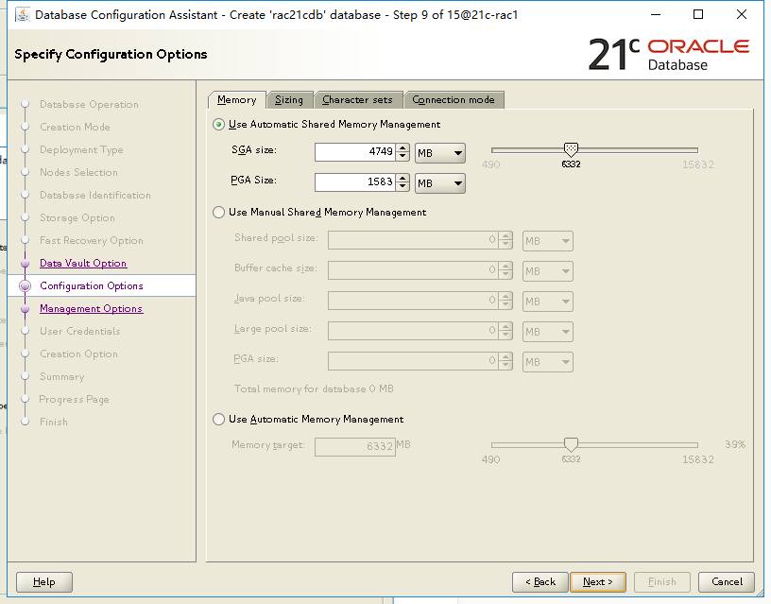
Task: Go back with the Back button
Action: 540,582
